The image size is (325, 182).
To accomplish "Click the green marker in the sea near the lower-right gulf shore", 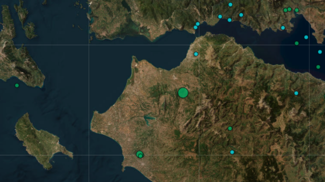I will [x=318, y=67].
